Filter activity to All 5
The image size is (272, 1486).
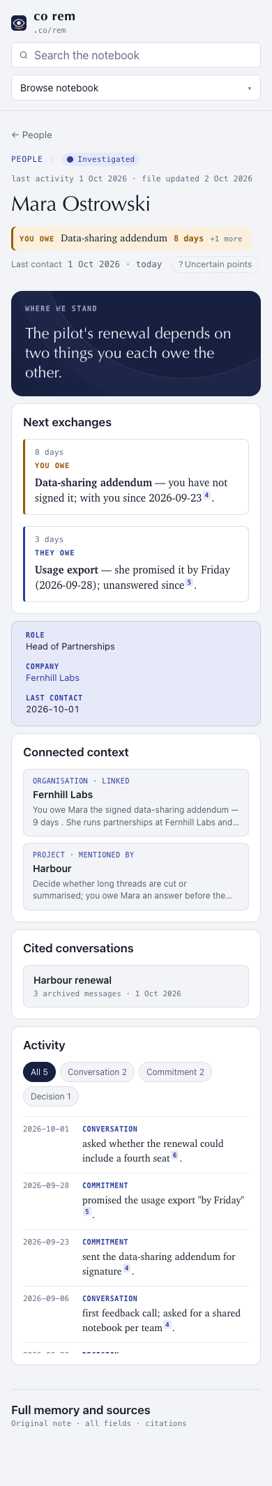point(39,1072)
